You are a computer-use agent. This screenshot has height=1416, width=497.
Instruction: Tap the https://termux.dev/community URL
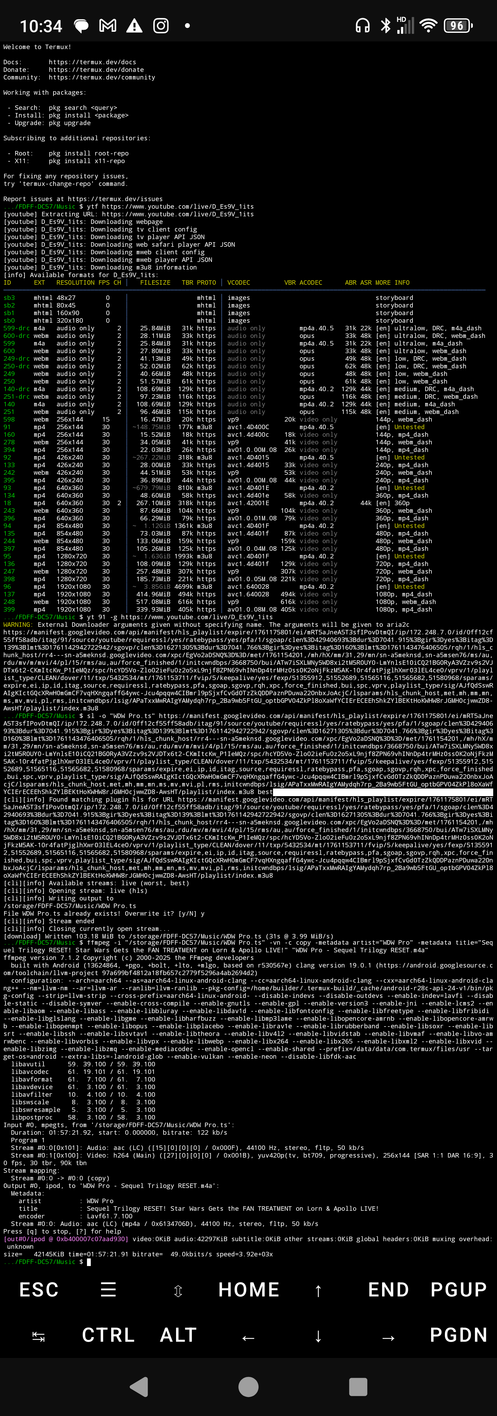[101, 77]
